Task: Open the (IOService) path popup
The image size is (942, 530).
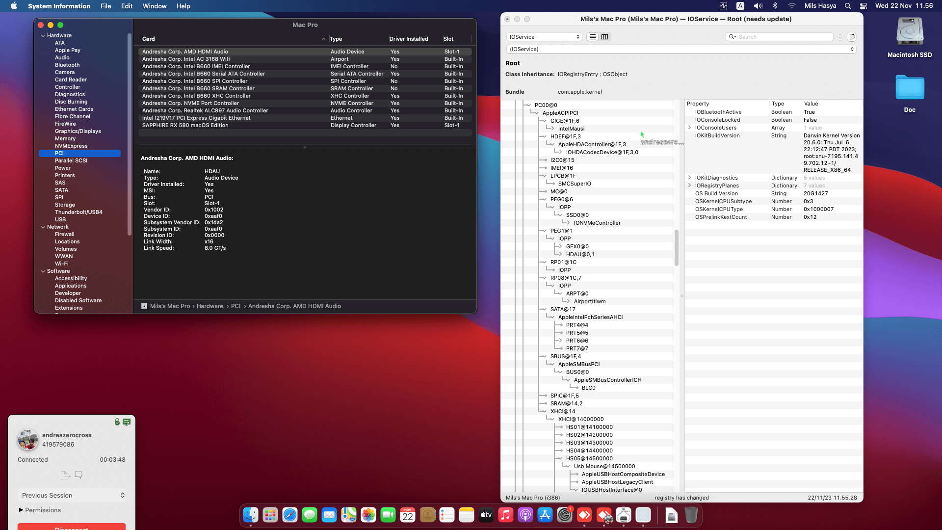Action: (681, 49)
